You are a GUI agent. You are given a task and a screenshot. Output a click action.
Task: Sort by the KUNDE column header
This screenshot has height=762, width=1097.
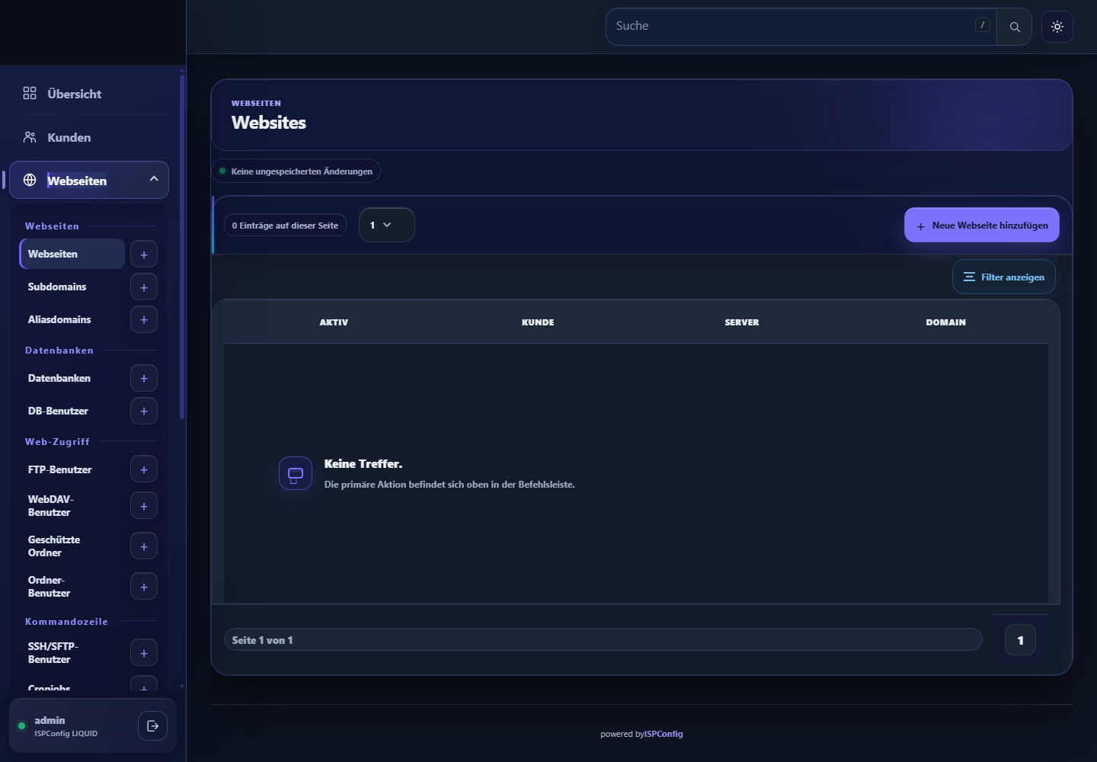538,322
